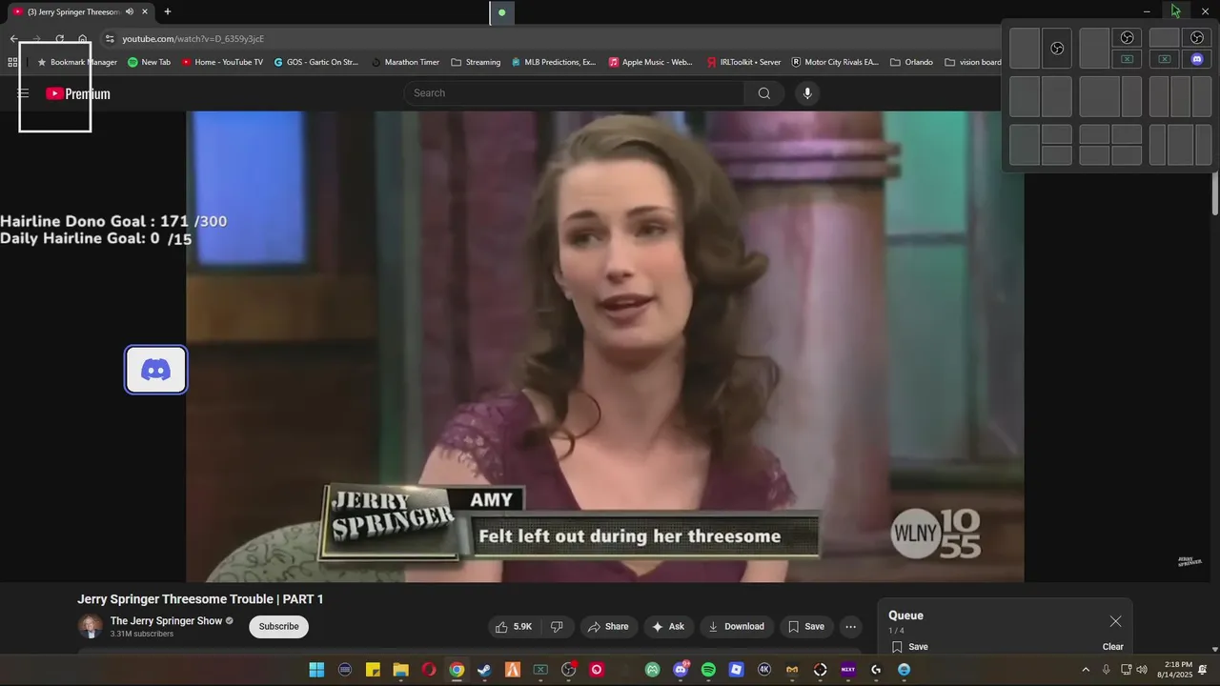Expand the Orlando bookmarks folder

911,62
